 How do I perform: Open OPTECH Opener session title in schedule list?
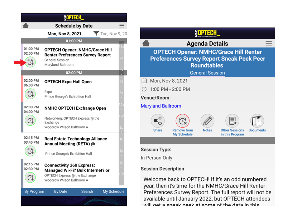tap(78, 53)
